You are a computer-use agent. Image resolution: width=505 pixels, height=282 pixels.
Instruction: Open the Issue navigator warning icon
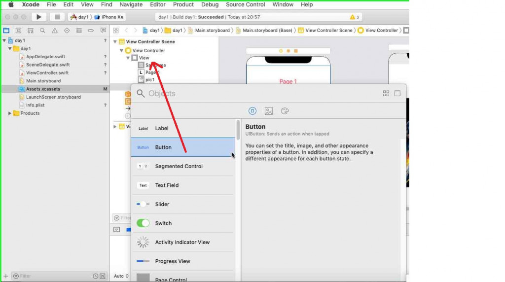[x=55, y=31]
